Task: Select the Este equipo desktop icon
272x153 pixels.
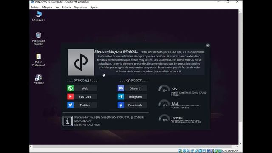Action: pyautogui.click(x=39, y=16)
